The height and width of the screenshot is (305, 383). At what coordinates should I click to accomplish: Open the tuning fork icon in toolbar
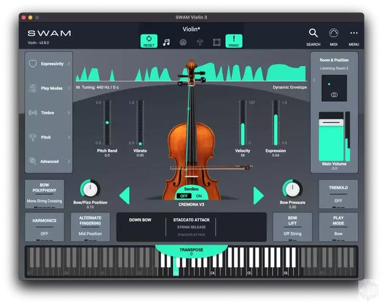(200, 42)
